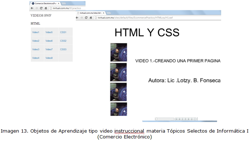Go back in the H1.swf browser window
Viewport: 250px width, 141px height.
point(77,18)
